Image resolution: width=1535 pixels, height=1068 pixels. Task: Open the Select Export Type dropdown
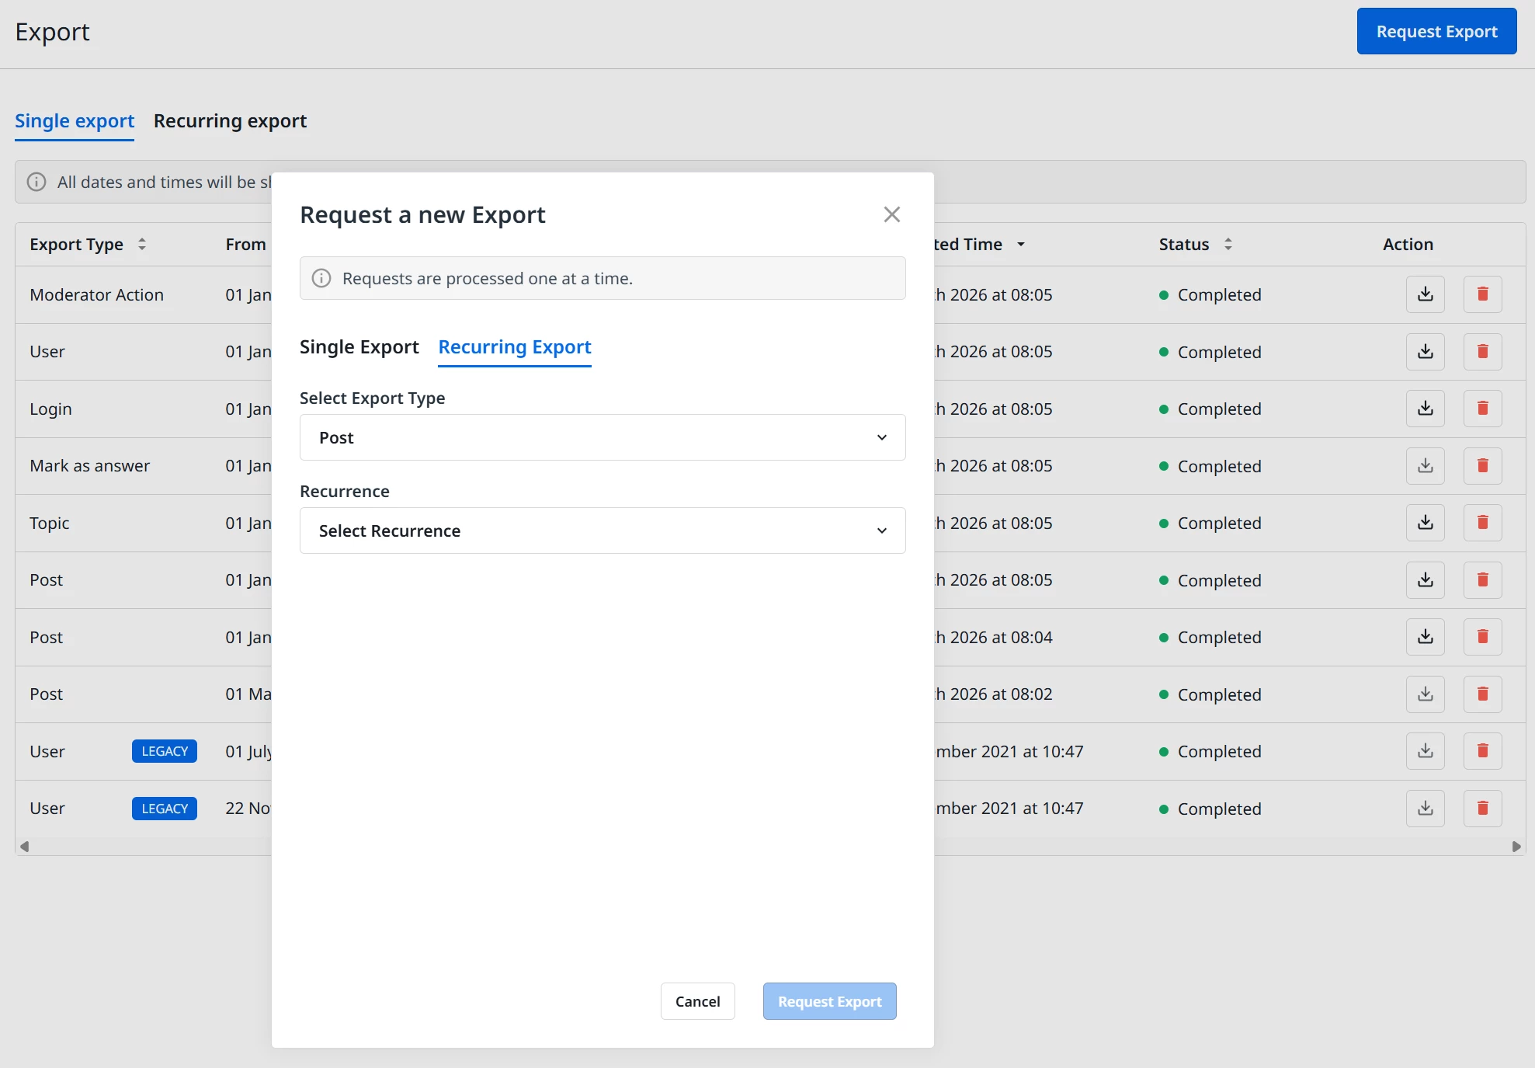click(x=602, y=437)
